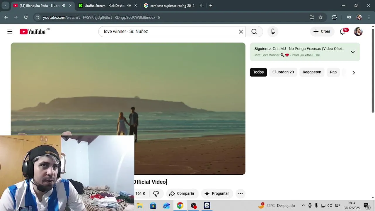The width and height of the screenshot is (375, 211).
Task: Open the Chrome tab search dropdown
Action: pyautogui.click(x=5, y=6)
